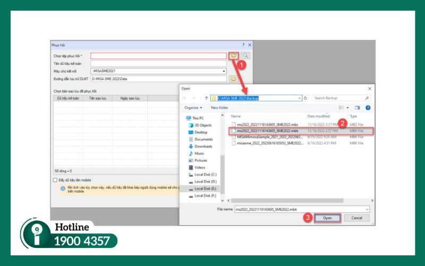Toggle the preview pane icon
The image size is (425, 266).
tap(358, 108)
